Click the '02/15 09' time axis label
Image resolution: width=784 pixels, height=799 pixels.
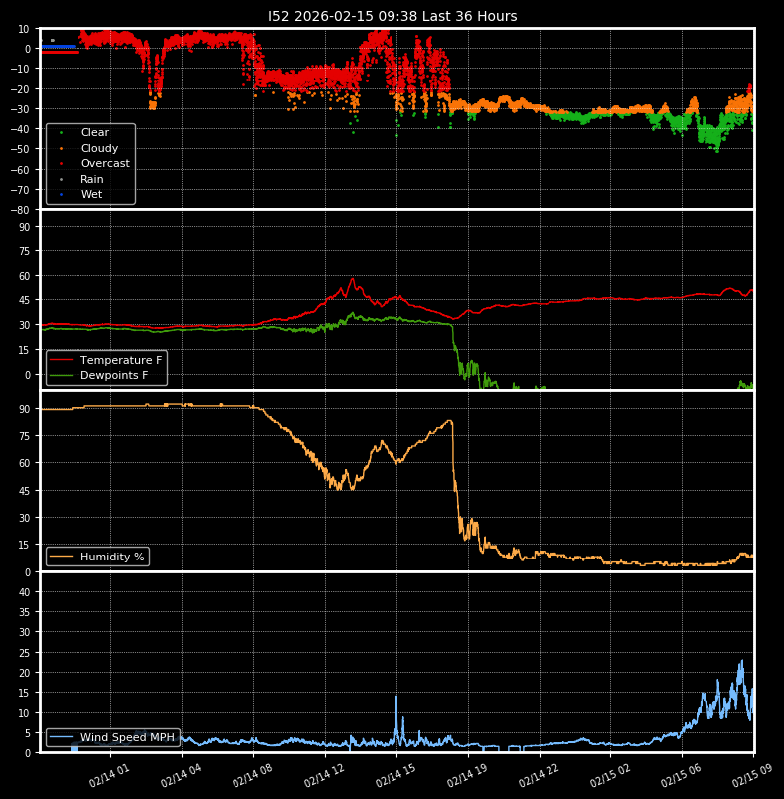[752, 775]
